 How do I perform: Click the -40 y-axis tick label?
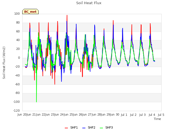tap(17, 75)
